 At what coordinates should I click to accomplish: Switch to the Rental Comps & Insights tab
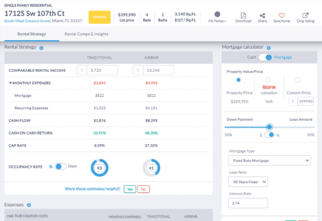pos(86,34)
